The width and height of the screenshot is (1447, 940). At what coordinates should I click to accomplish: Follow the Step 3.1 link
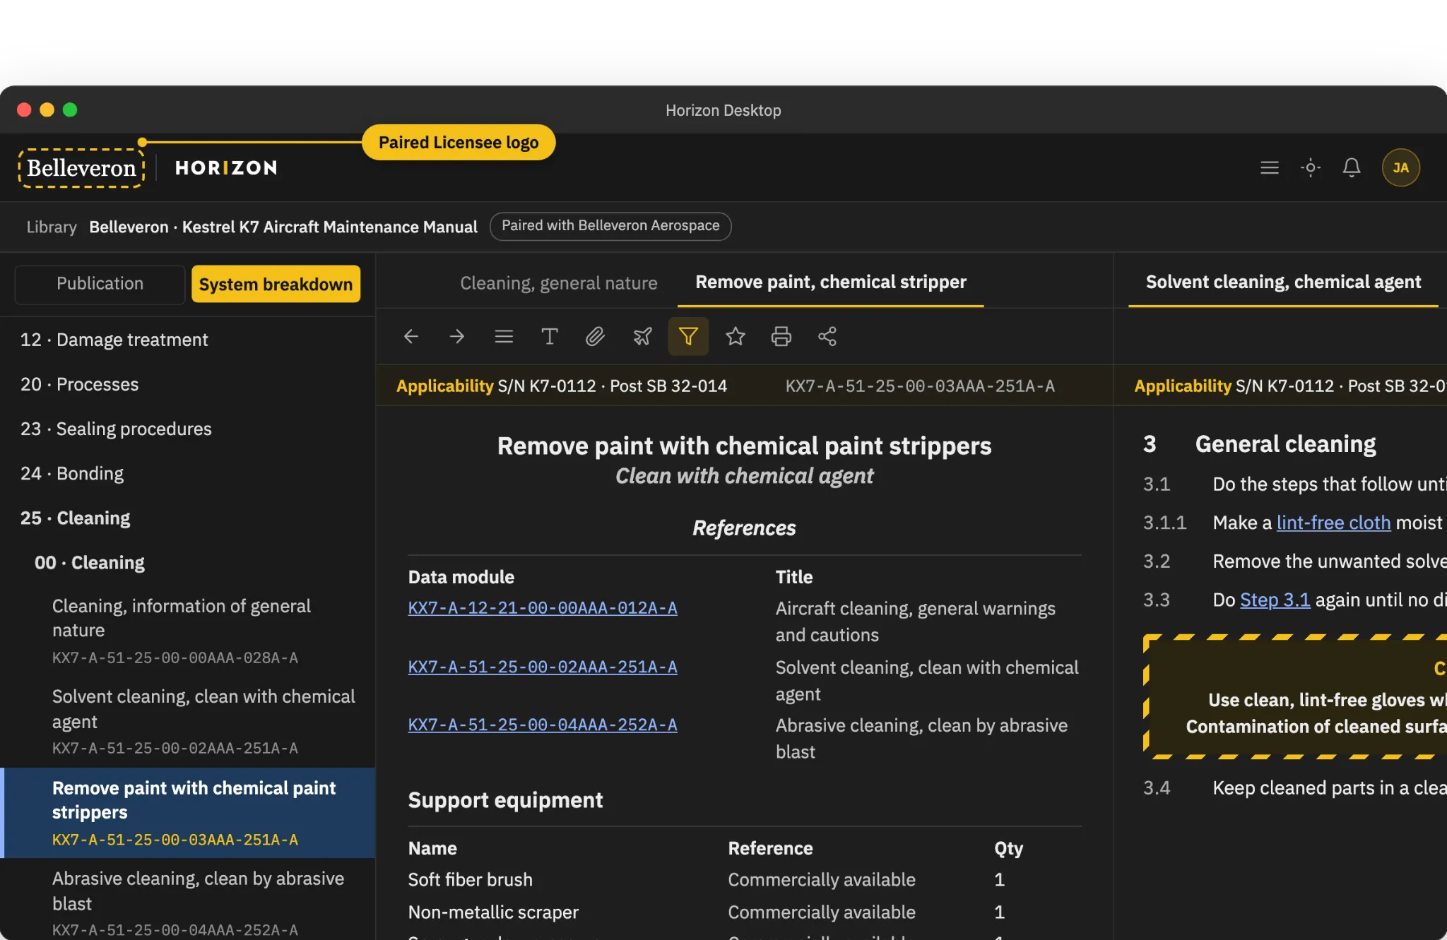point(1275,600)
